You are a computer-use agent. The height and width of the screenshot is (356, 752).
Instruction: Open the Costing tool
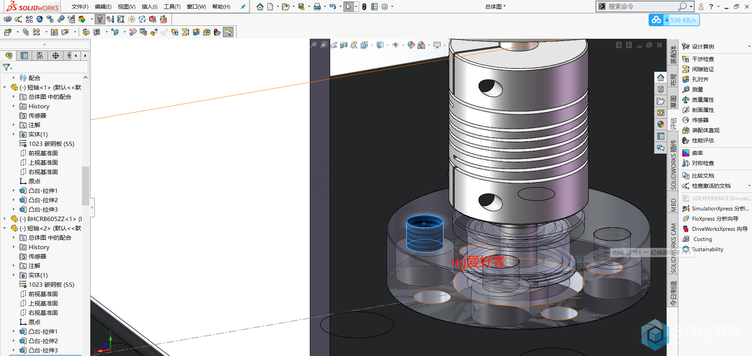coord(697,239)
